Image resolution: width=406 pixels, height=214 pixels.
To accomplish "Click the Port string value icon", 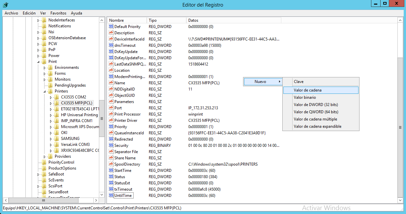I will pyautogui.click(x=111, y=108).
